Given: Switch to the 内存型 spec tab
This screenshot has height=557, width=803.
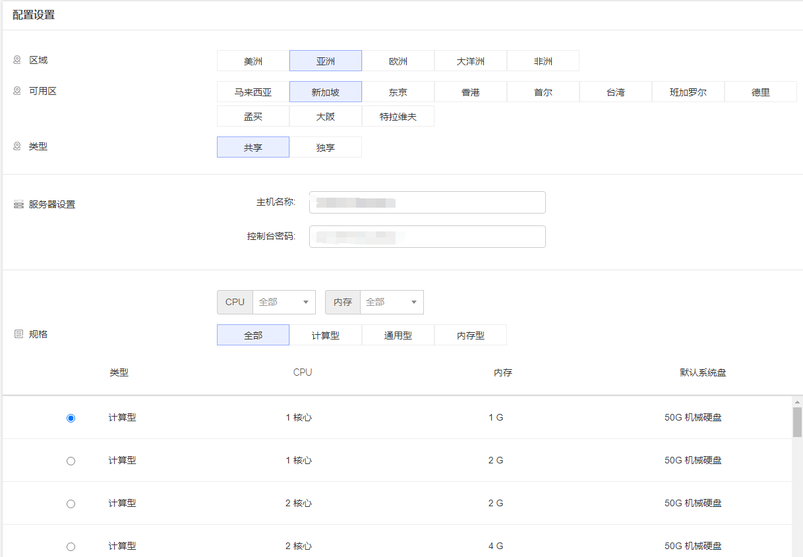Looking at the screenshot, I should pyautogui.click(x=471, y=335).
